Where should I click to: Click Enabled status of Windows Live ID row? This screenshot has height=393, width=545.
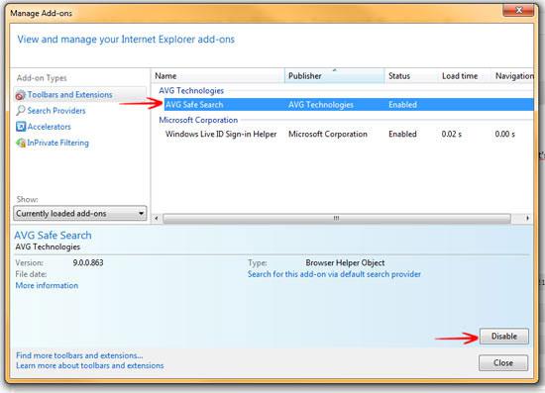[402, 134]
